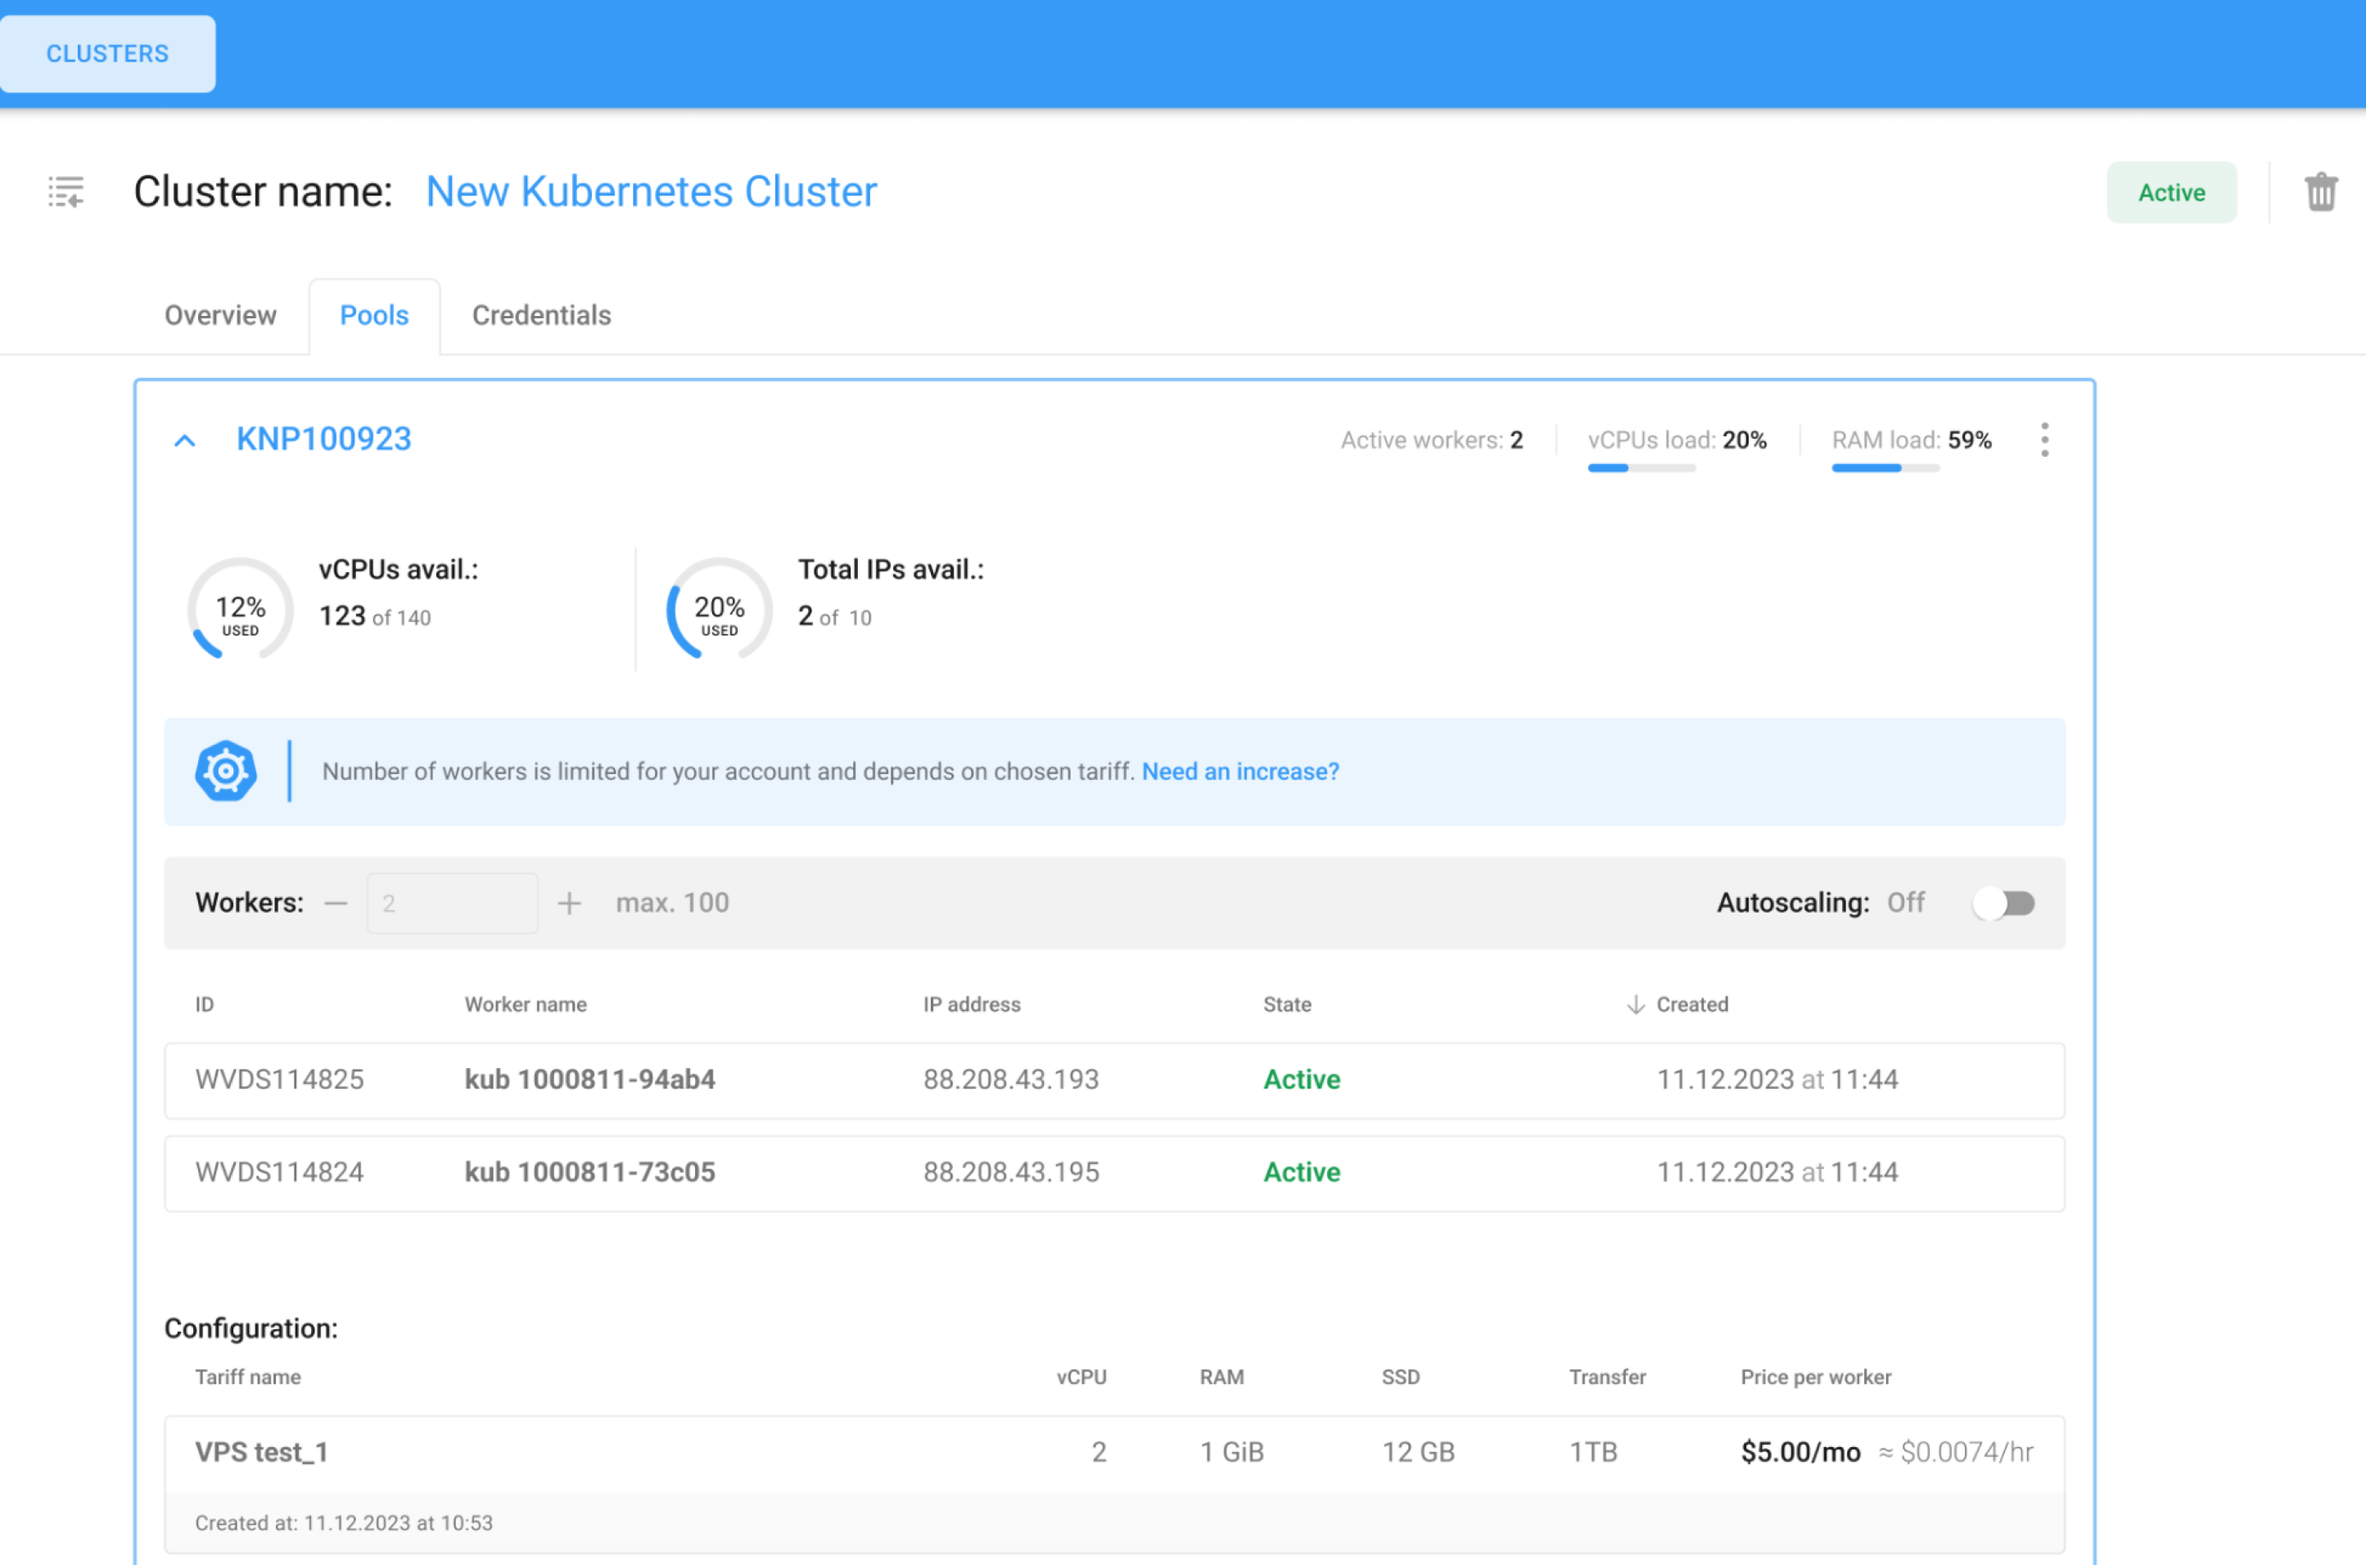Increase workers with the plus icon
2366x1565 pixels.
(x=569, y=904)
